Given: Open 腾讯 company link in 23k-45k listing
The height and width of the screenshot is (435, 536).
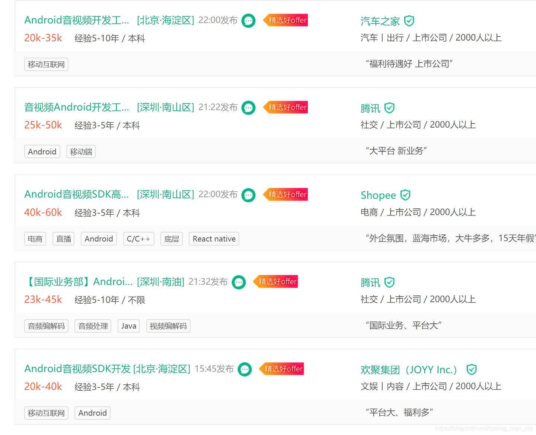Looking at the screenshot, I should 370,282.
